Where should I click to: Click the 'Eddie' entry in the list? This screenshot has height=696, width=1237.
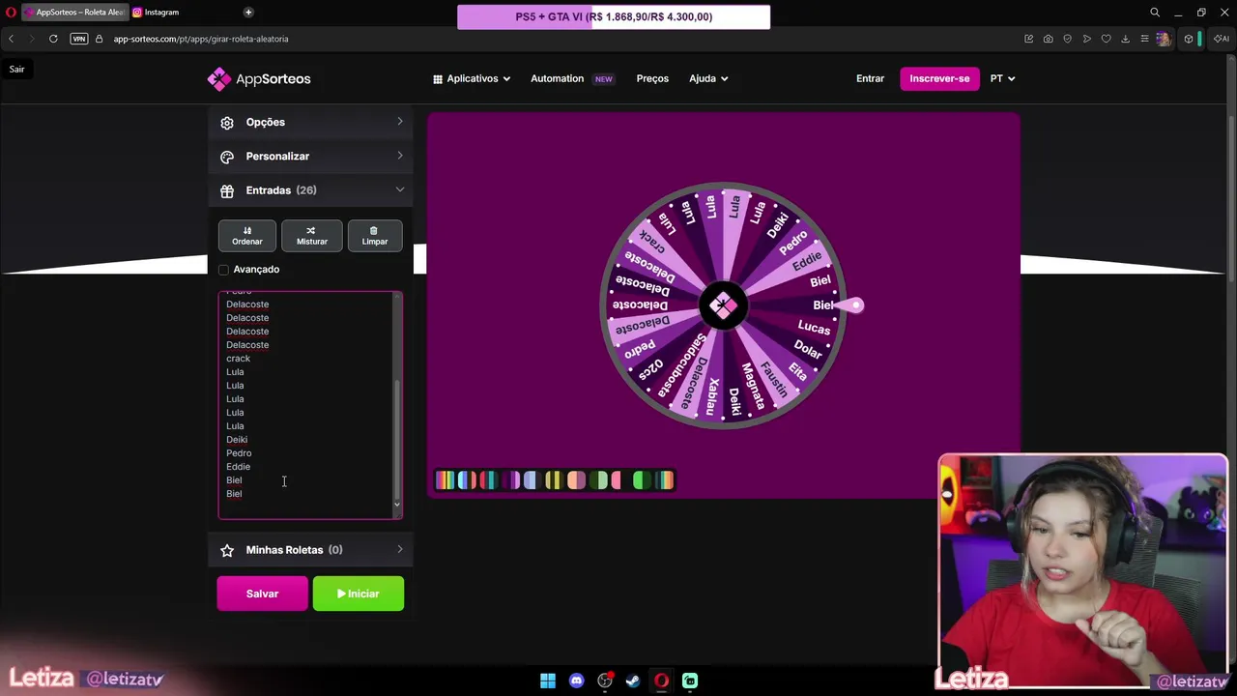(x=238, y=467)
